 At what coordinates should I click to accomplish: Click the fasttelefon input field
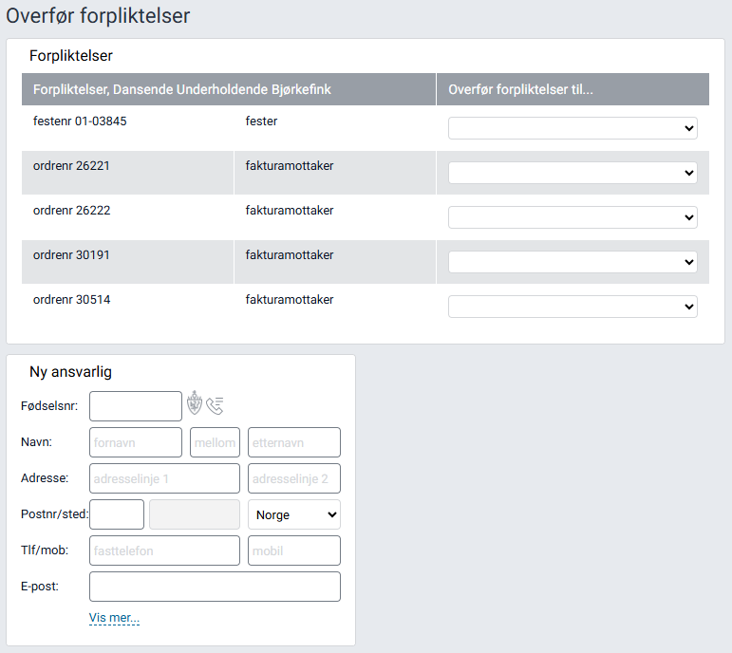[164, 550]
